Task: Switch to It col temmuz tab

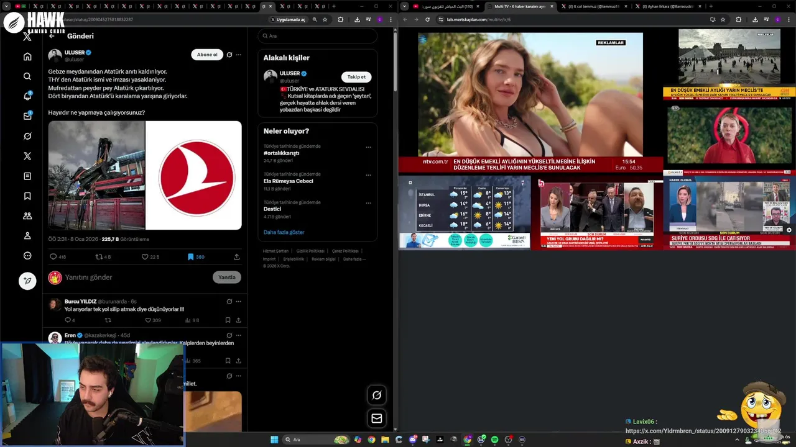Action: 593,6
